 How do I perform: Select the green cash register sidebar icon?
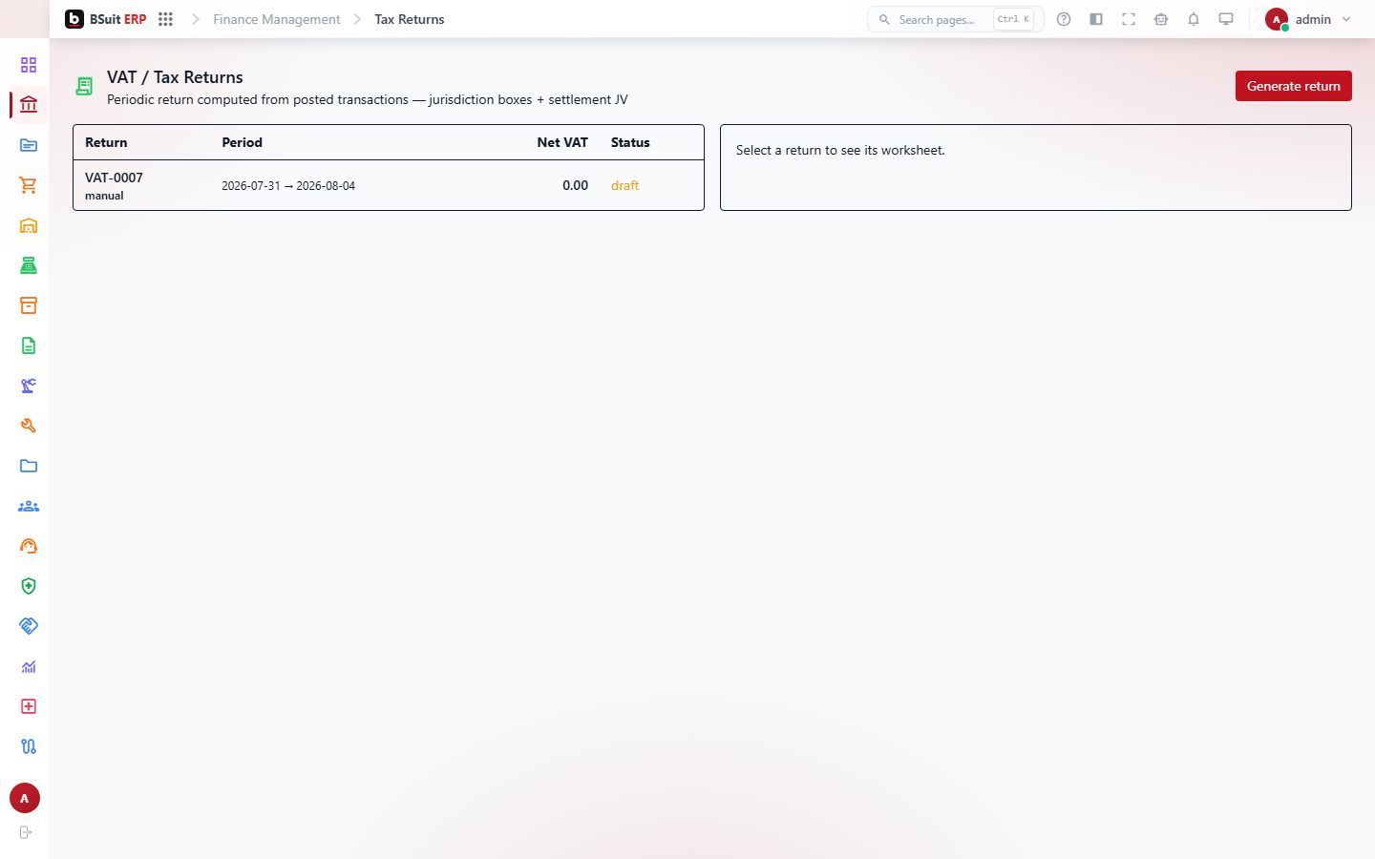(29, 265)
